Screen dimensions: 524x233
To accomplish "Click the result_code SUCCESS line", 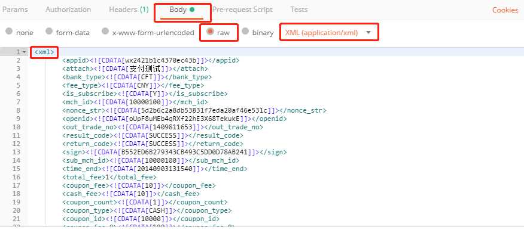I will click(153, 135).
